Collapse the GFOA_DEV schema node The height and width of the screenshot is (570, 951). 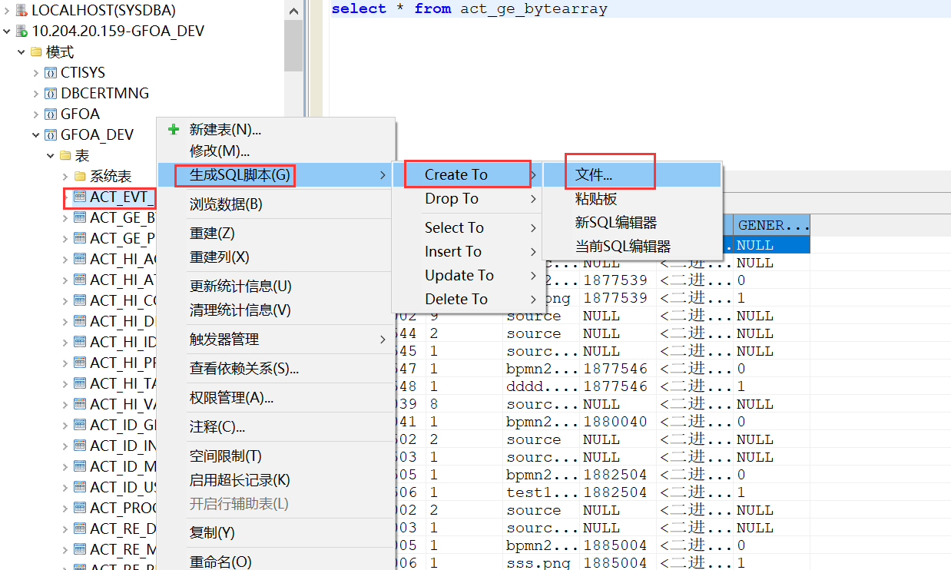pos(36,135)
